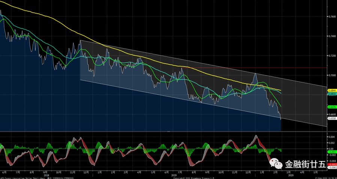This screenshot has width=337, height=179.
Task: Click the 27-Feb-2020 timestamp text
Action: (x=325, y=178)
